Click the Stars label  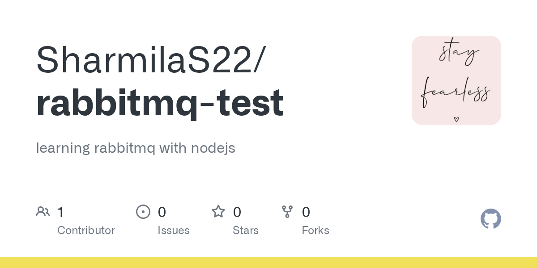(246, 230)
